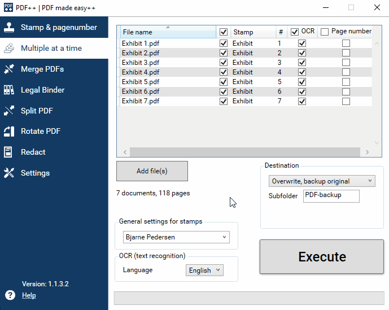Uncheck Stamp for Exhibit 1.pdf

(224, 43)
